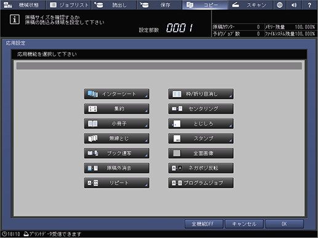Click the 全面画像 full image icon
Screen dimensions: 318x238
coord(177,153)
